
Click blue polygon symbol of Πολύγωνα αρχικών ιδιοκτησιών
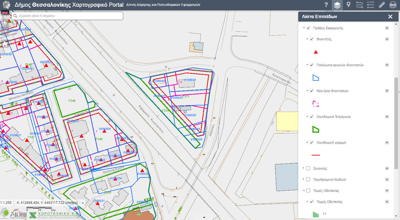(x=316, y=78)
